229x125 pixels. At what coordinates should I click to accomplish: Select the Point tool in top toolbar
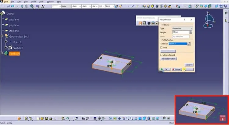coord(129,6)
